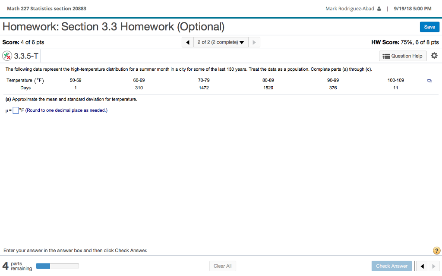442x276 pixels.
Task: Click the user profile icon beside Mark Rodriguez-Abad
Action: tap(378, 8)
